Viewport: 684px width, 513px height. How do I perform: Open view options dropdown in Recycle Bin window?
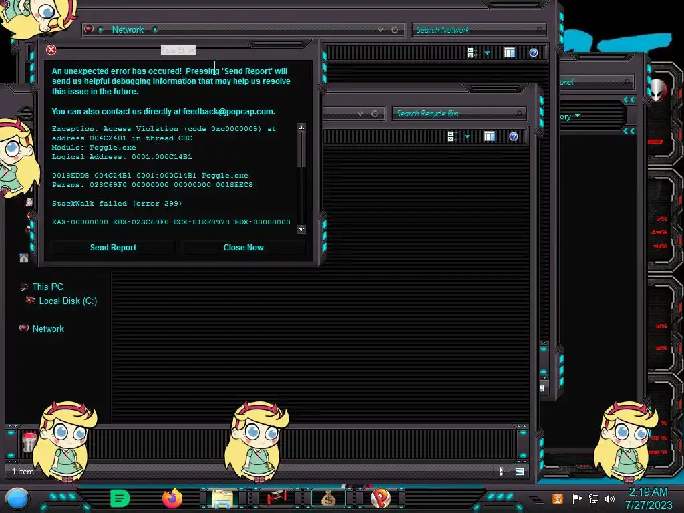[x=467, y=137]
